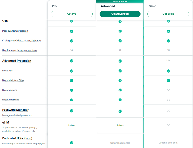Click Basic Block Ads checkmark icon
This screenshot has height=148, width=193.
click(x=168, y=71)
